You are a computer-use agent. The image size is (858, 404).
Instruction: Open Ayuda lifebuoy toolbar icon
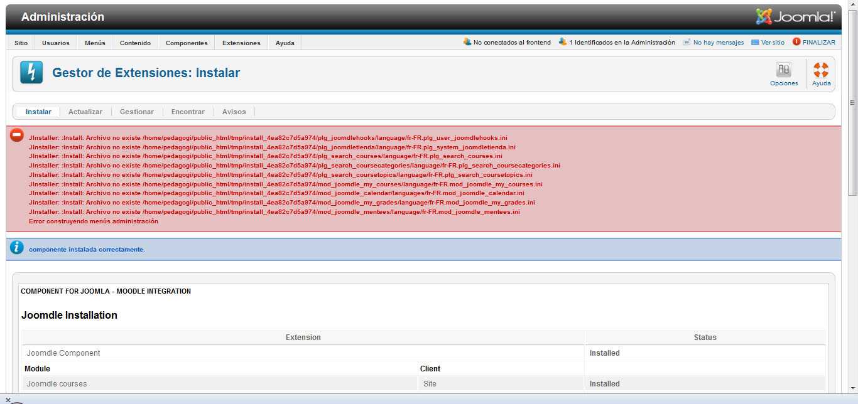[821, 70]
